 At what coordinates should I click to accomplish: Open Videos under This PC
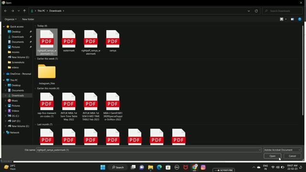coord(15,111)
